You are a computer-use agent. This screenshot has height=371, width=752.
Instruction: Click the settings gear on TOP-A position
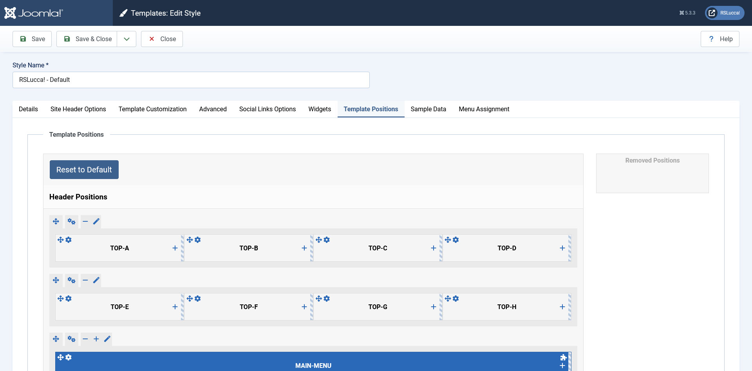(x=69, y=240)
